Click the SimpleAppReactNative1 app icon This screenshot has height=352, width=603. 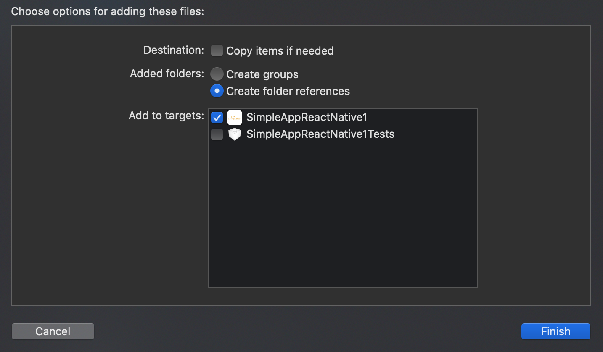(x=234, y=118)
